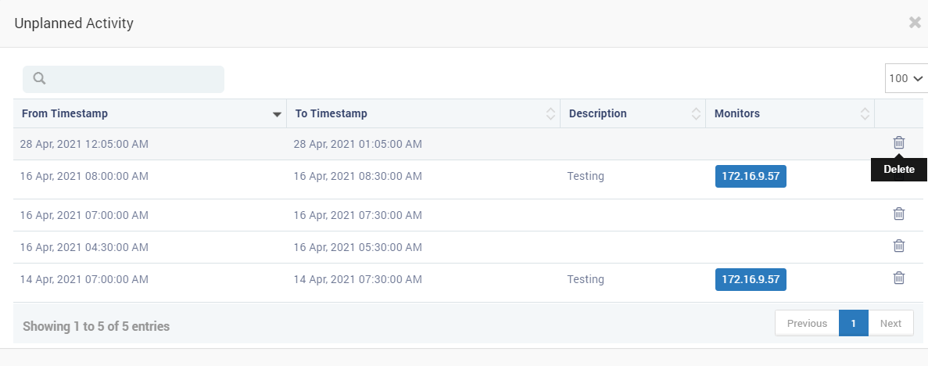
Task: Click the search magnifier icon
Action: point(40,79)
